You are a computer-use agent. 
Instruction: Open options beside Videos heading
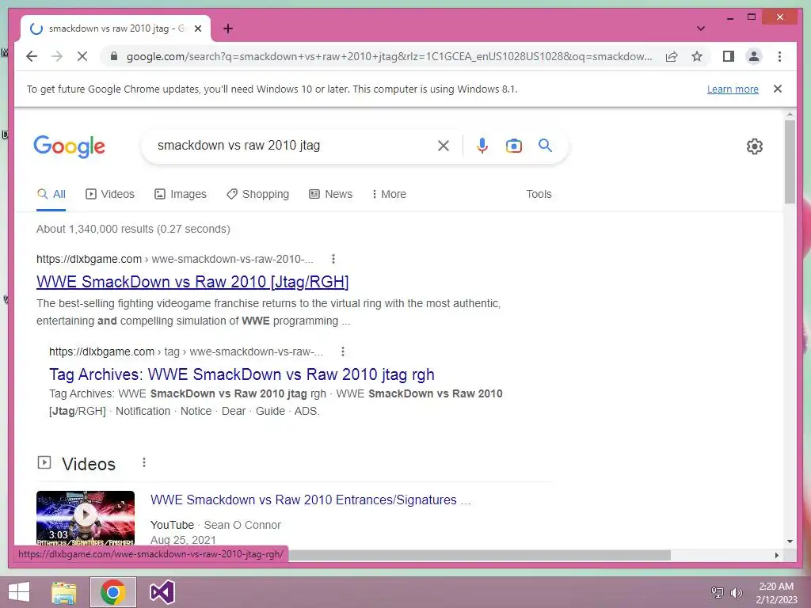pos(144,462)
